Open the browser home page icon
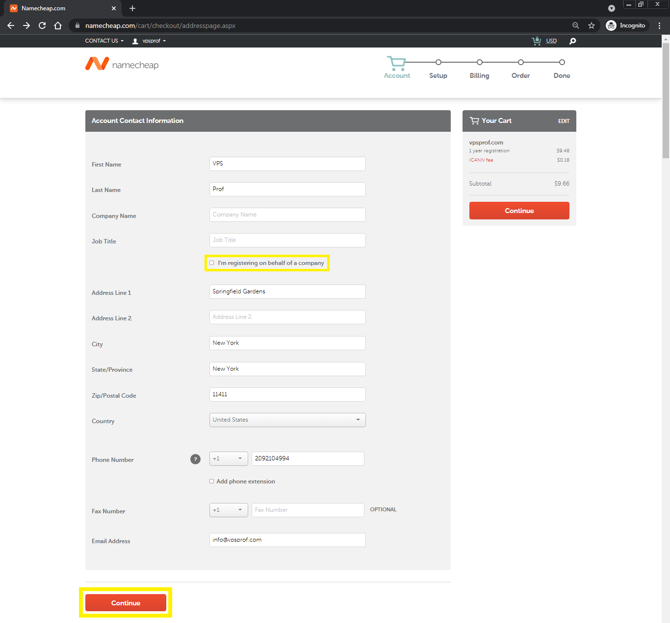670x623 pixels. coord(58,25)
